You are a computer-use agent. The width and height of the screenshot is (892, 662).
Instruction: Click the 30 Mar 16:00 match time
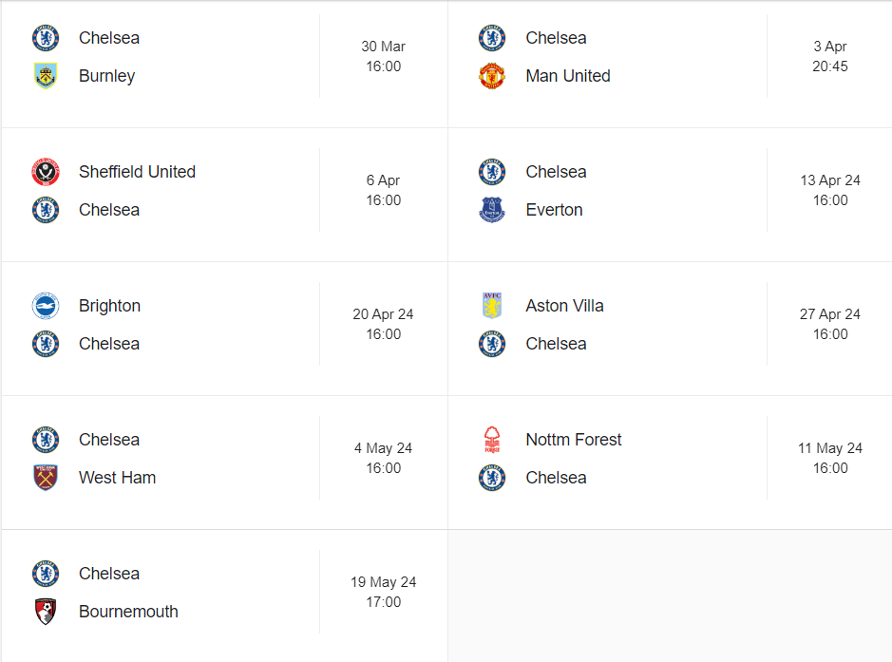pos(383,56)
